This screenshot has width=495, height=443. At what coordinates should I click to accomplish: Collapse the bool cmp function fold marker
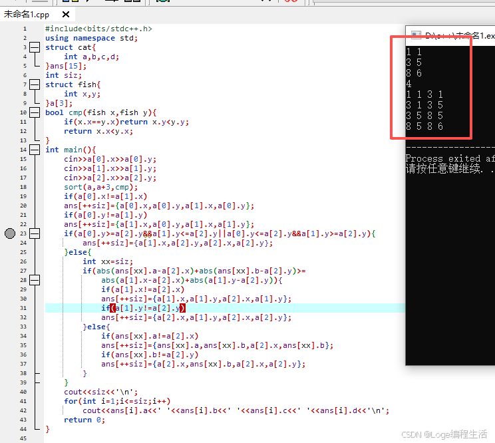pos(35,112)
